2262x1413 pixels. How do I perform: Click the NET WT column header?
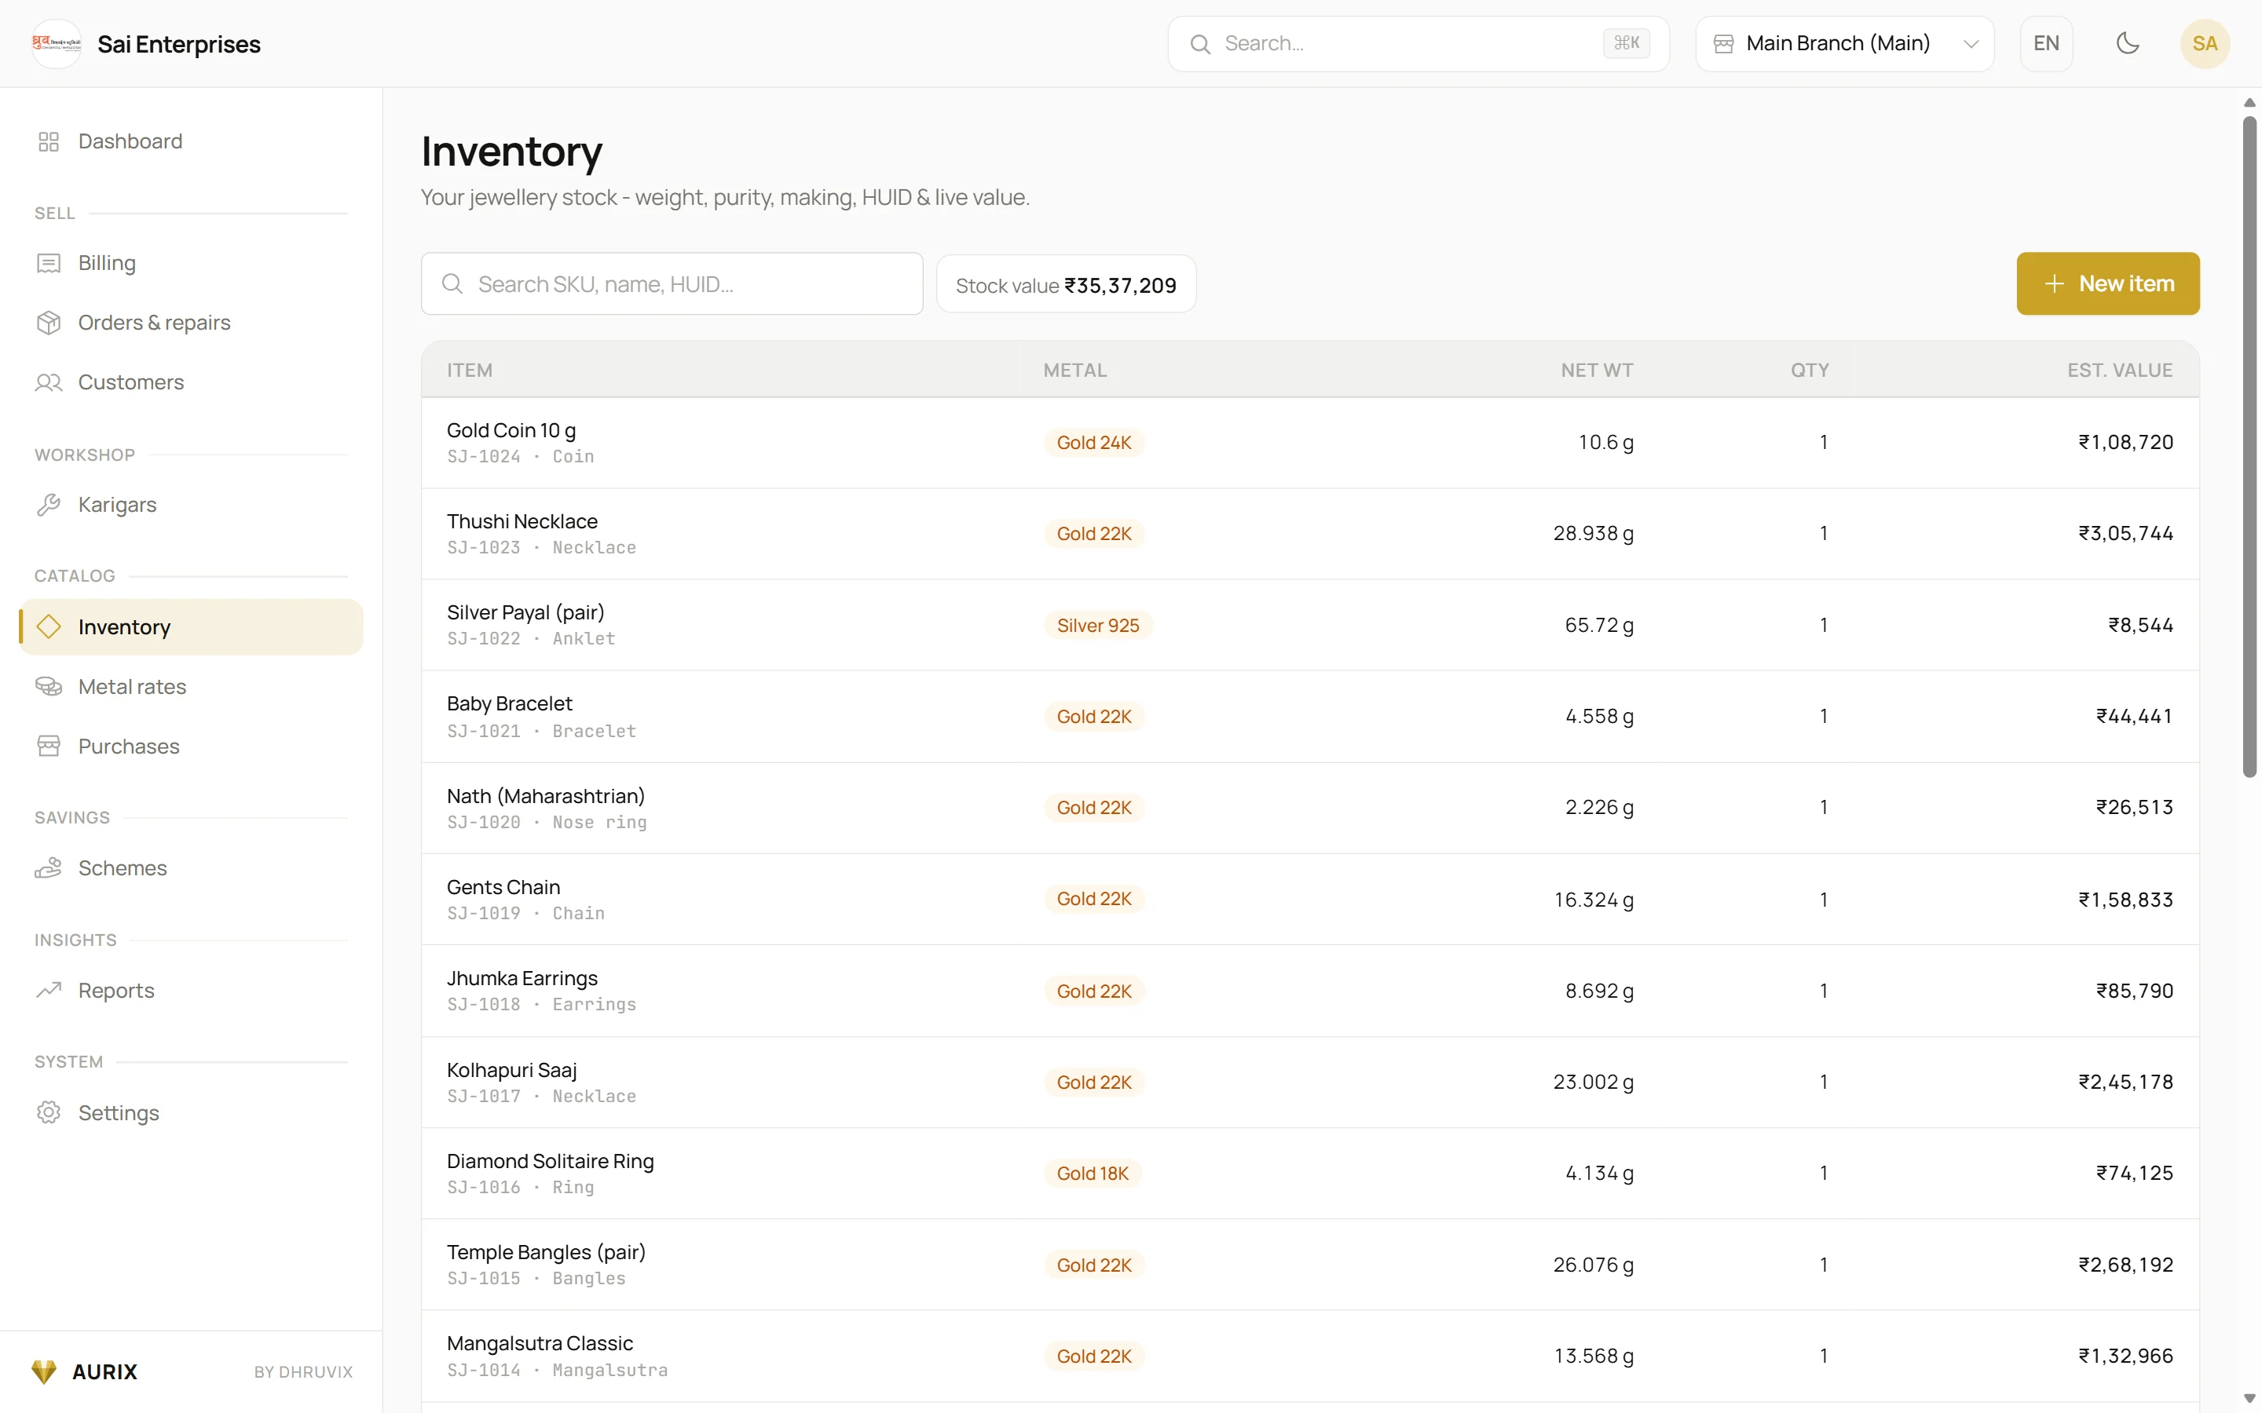(x=1597, y=370)
